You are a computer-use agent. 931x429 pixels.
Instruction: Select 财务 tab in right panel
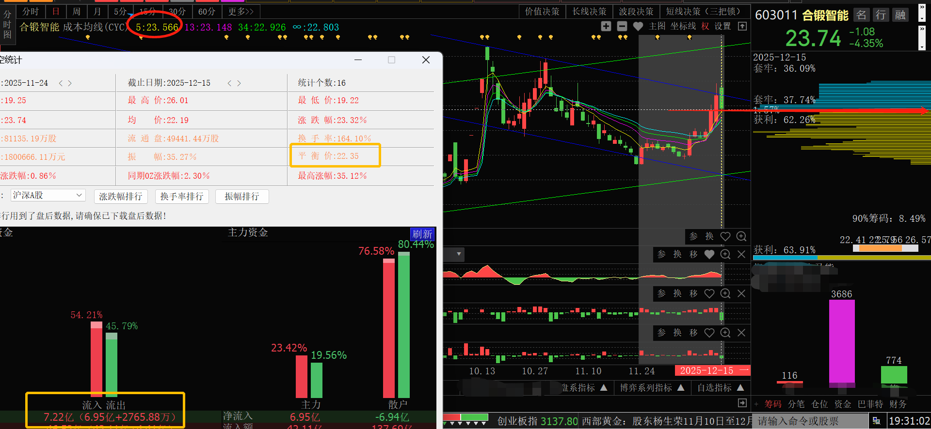tap(898, 404)
